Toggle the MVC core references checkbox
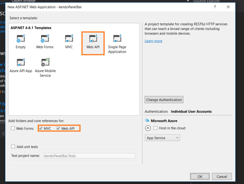Viewport: 244px width, 184px height. point(41,129)
